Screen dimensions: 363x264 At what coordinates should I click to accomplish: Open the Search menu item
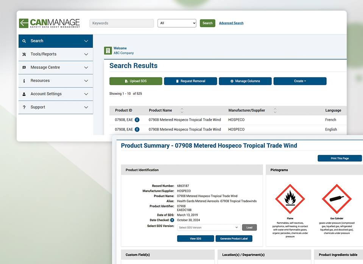tap(56, 41)
